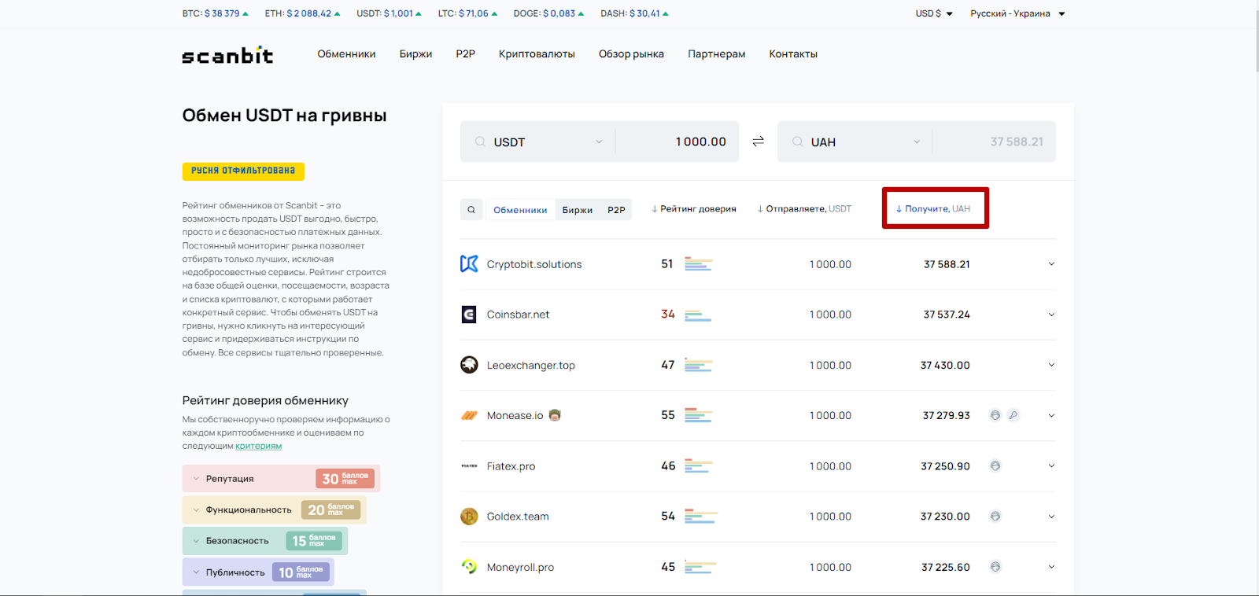Expand the Публичность criteria
The height and width of the screenshot is (596, 1259).
pos(258,572)
